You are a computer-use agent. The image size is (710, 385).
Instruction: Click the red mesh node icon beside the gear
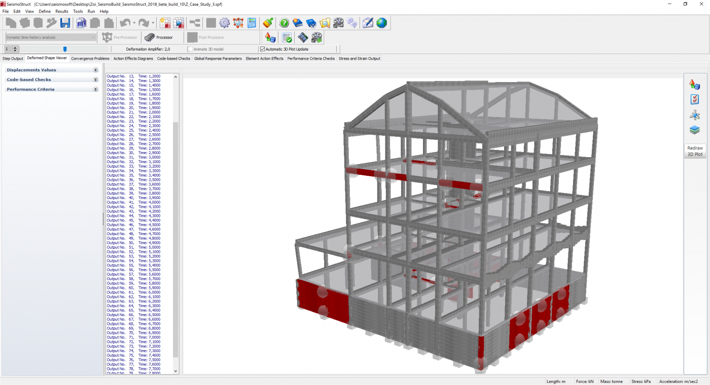tap(238, 23)
